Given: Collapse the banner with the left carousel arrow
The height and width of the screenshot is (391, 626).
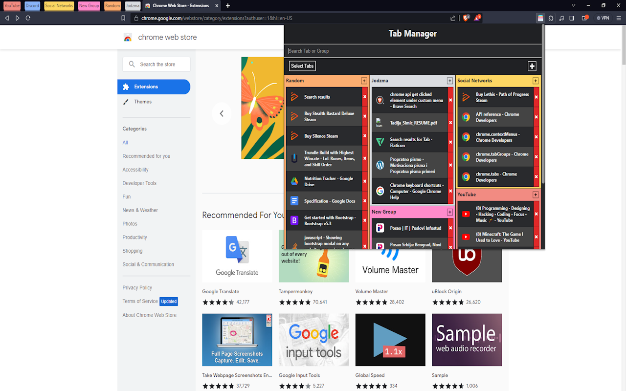Looking at the screenshot, I should coord(222,113).
